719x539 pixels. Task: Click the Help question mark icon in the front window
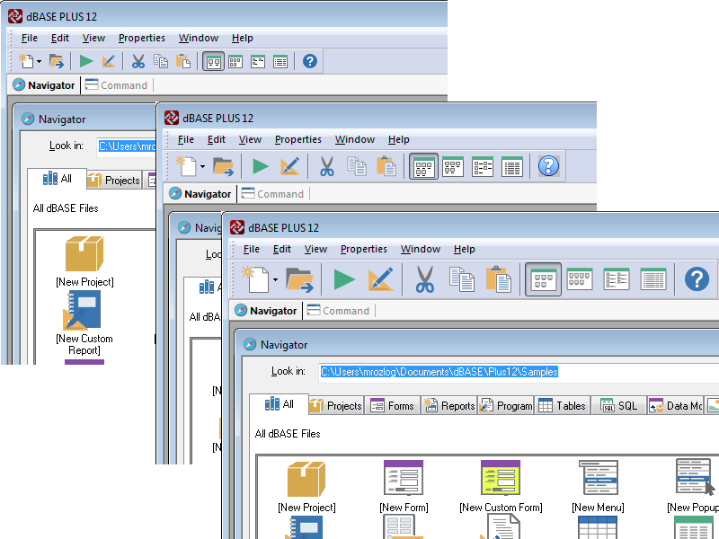click(697, 279)
